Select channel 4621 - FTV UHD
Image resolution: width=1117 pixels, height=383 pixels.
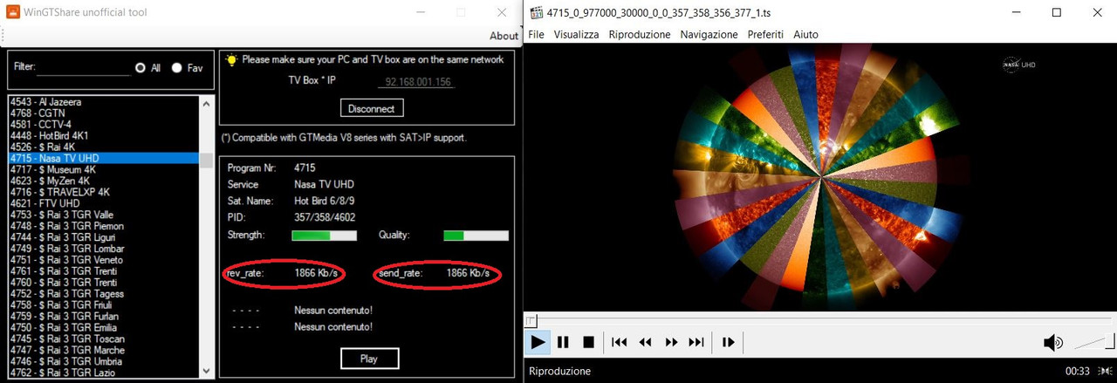tap(104, 203)
